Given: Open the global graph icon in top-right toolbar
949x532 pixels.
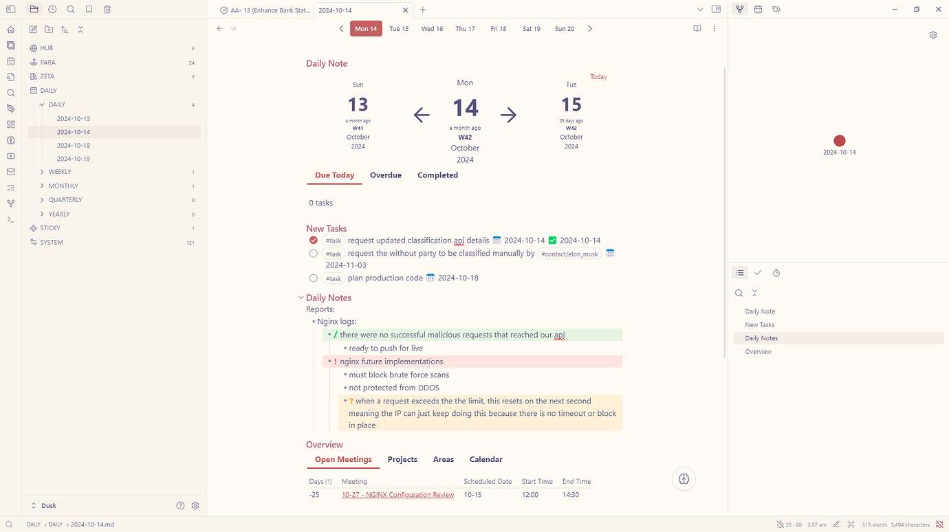Looking at the screenshot, I should tap(739, 9).
